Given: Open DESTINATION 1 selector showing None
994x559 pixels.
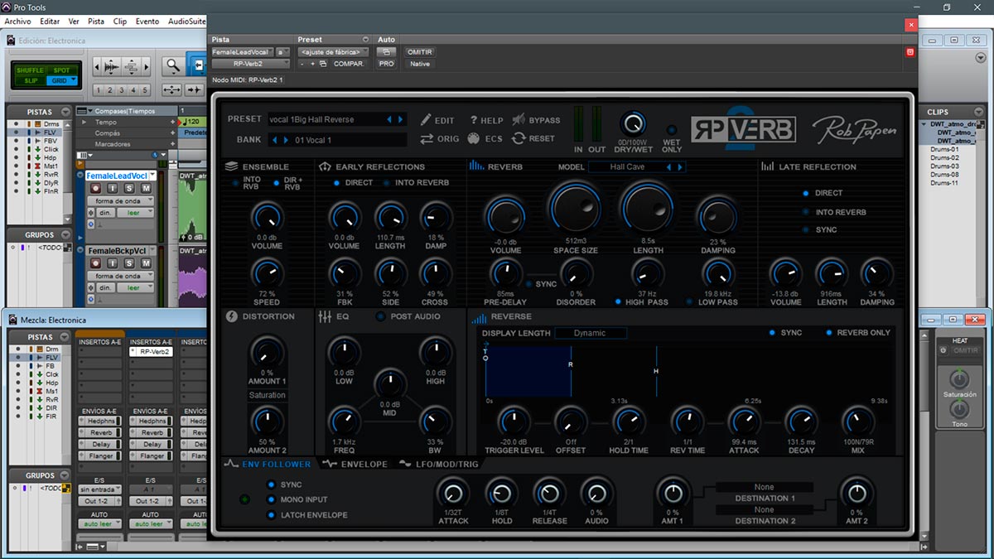Looking at the screenshot, I should tap(764, 488).
